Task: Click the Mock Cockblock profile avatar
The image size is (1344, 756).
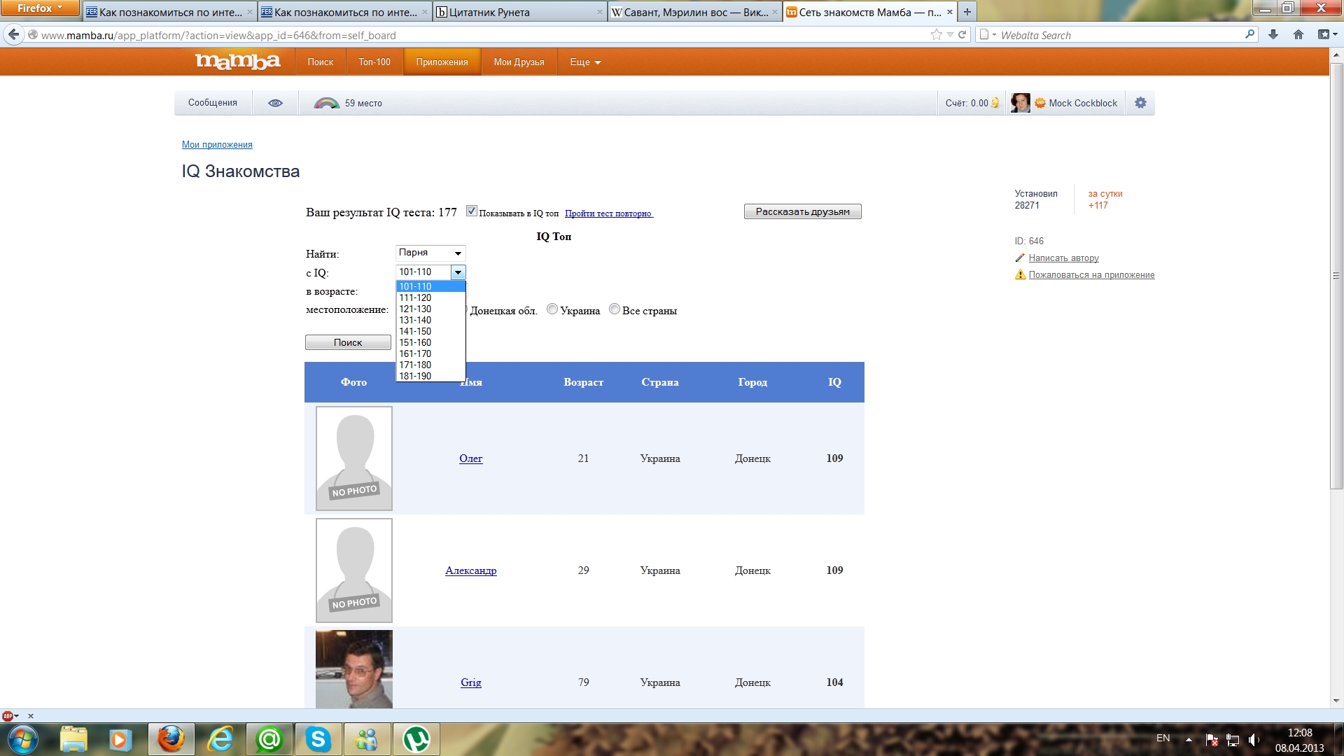Action: (x=1020, y=103)
